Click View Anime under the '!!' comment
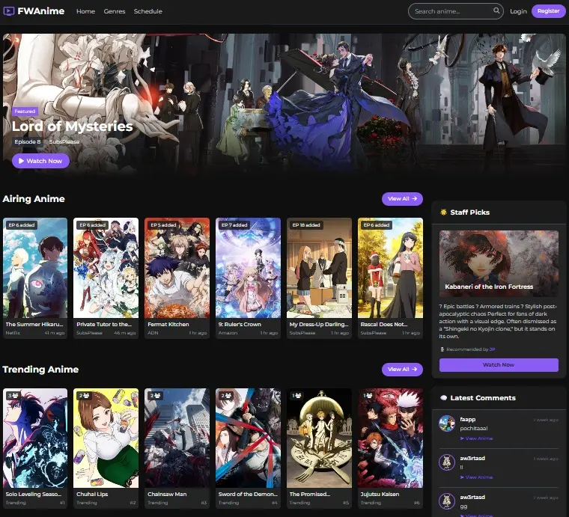 click(476, 477)
